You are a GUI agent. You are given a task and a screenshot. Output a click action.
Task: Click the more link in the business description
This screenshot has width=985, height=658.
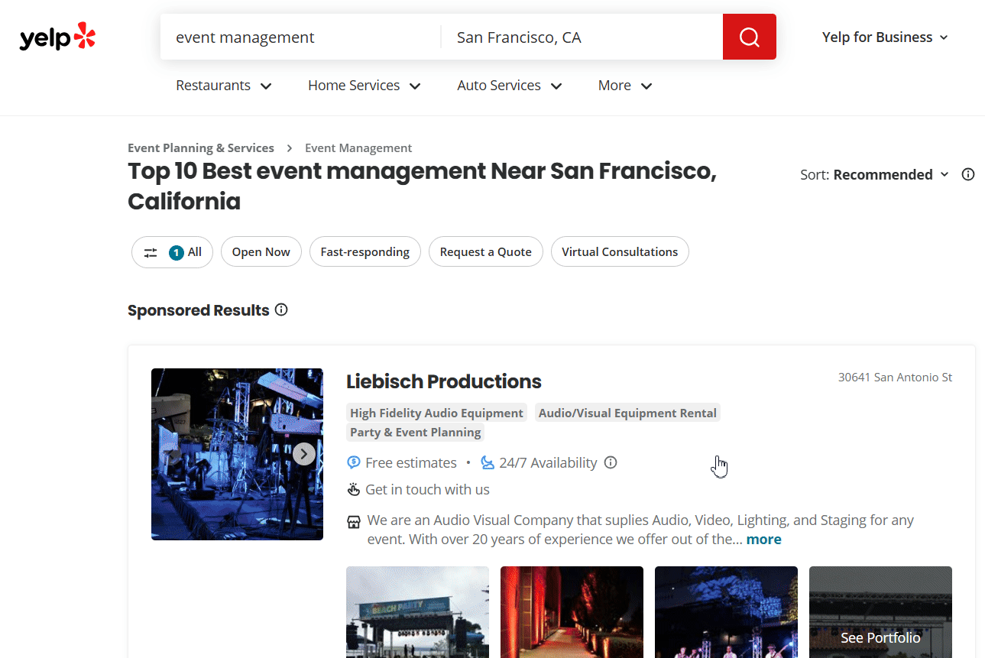pos(763,539)
